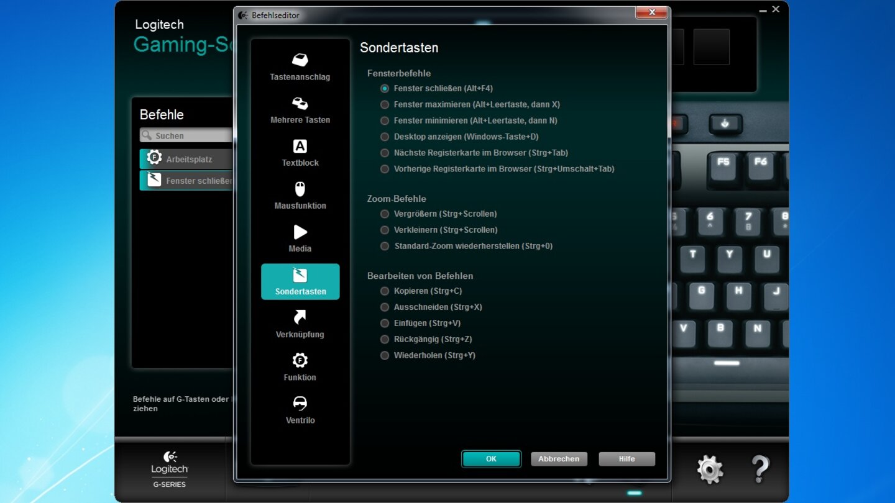The height and width of the screenshot is (503, 895).
Task: Click the Y key on keyboard image
Action: pyautogui.click(x=730, y=261)
